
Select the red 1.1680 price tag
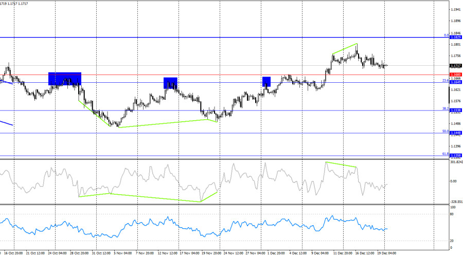(455, 75)
